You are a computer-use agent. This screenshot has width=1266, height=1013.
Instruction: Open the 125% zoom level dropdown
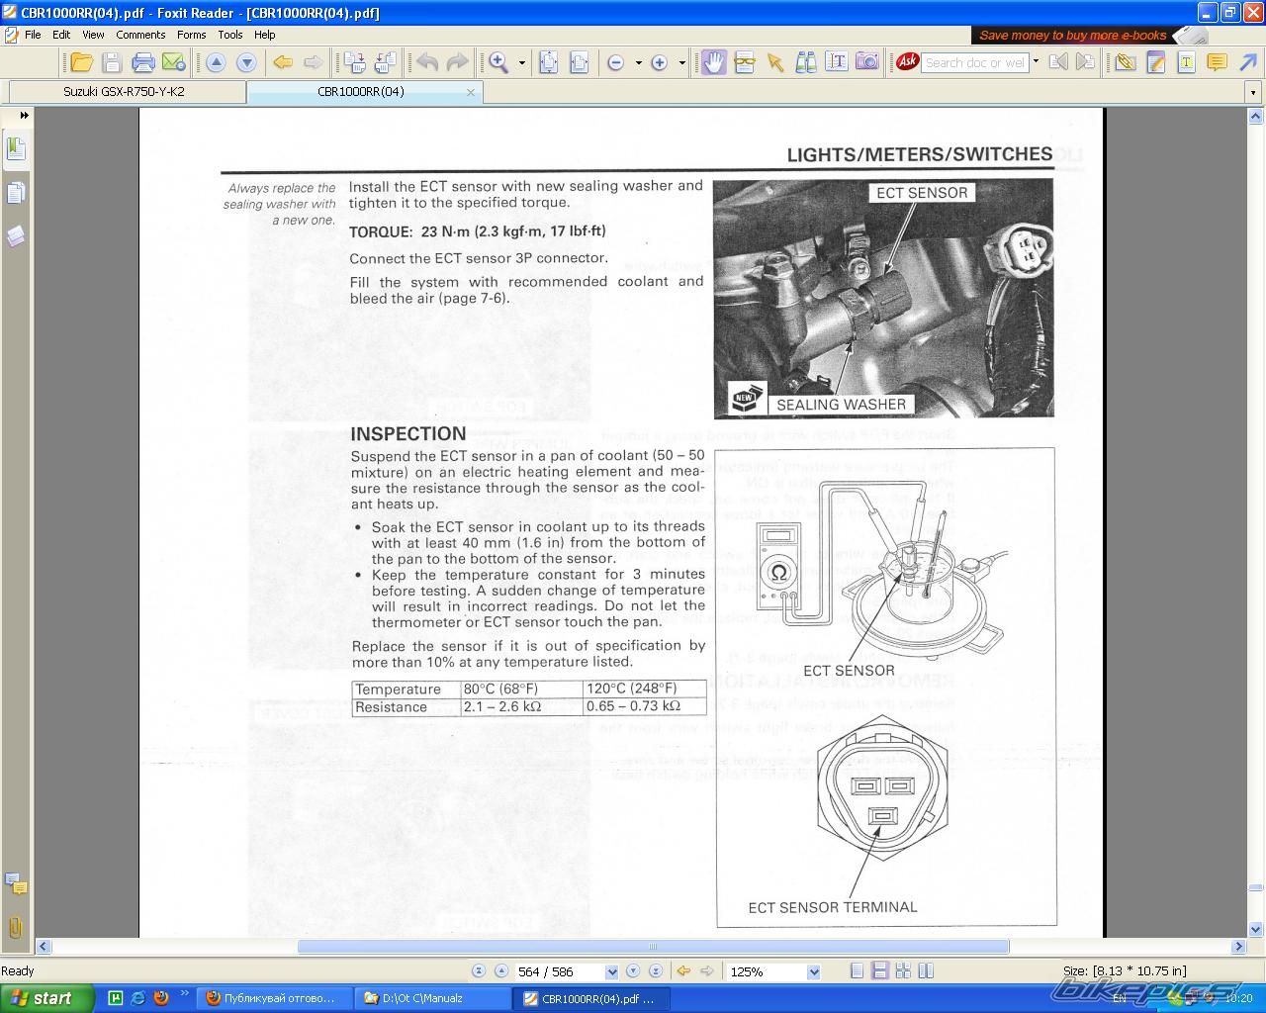point(813,972)
